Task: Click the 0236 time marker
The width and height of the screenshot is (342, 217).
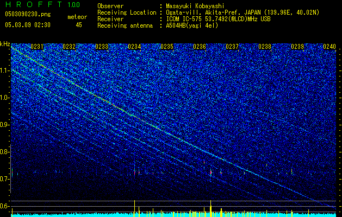Action: pyautogui.click(x=200, y=47)
